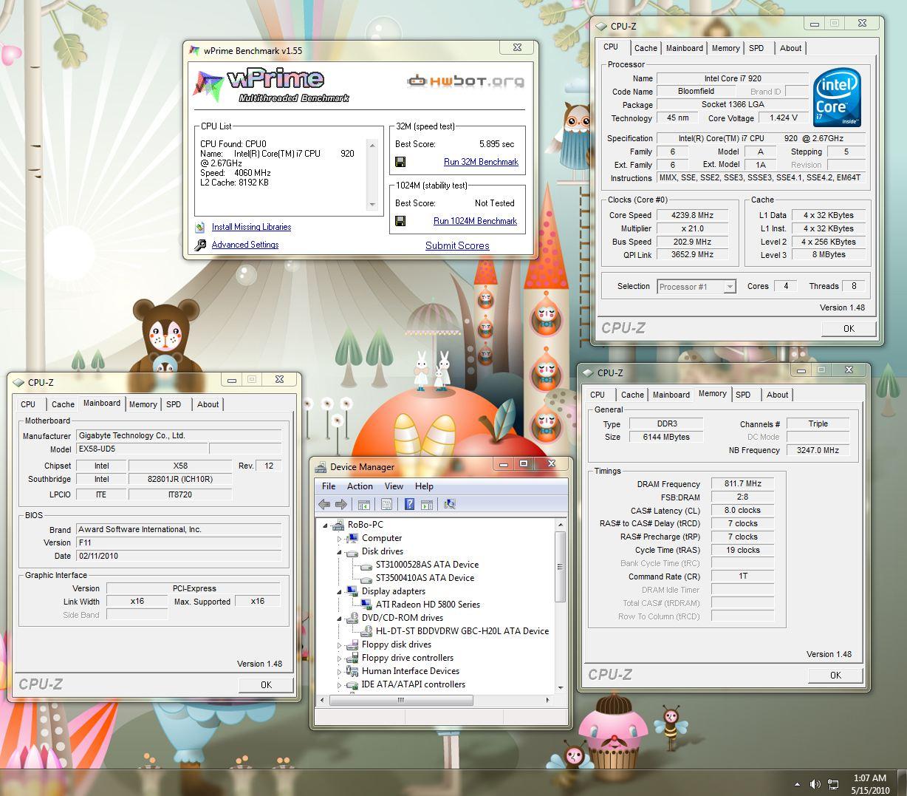Viewport: 907px width, 796px height.
Task: Click the ST31000528AS disk drive icon
Action: (366, 565)
